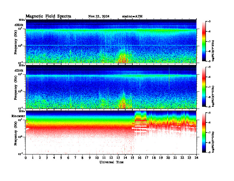
Task: Click the Riometer panel color scale bar
Action: [x=204, y=132]
